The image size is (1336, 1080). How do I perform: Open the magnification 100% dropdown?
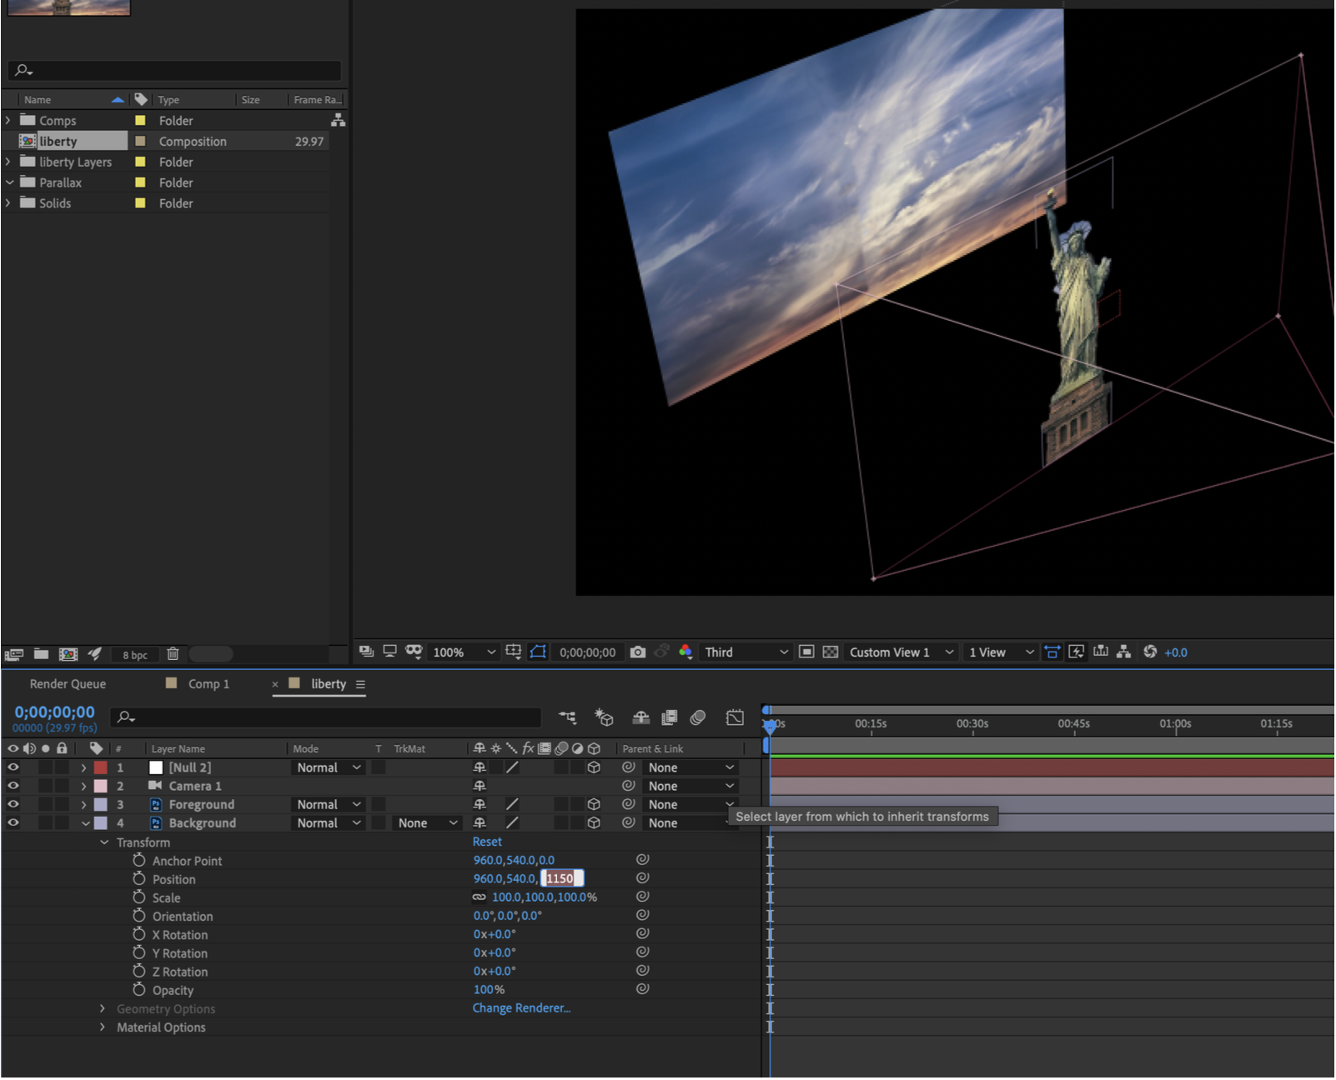pos(464,652)
